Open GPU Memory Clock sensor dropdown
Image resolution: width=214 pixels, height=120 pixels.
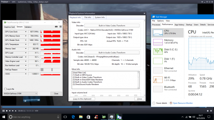click(26, 36)
